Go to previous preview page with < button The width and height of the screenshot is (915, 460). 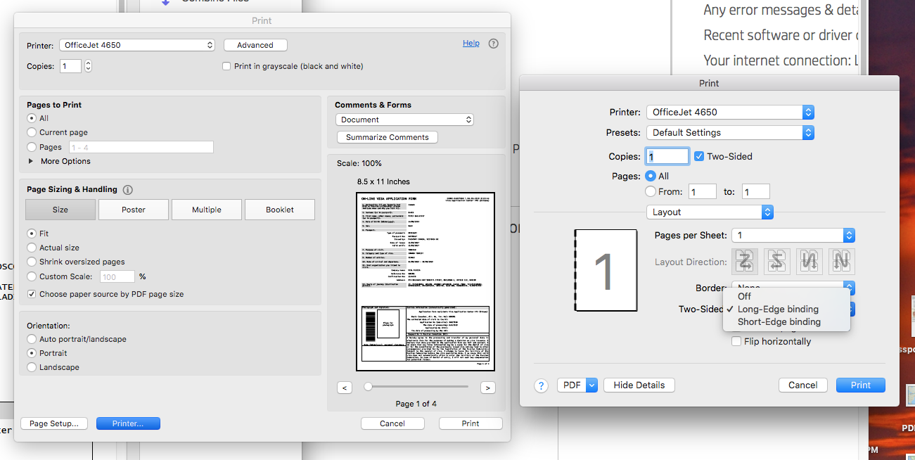click(x=345, y=388)
